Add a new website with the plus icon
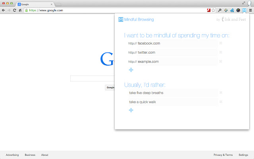This screenshot has width=254, height=159. pos(131,70)
